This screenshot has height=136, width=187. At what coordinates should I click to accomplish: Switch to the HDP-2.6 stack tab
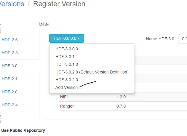click(x=10, y=40)
